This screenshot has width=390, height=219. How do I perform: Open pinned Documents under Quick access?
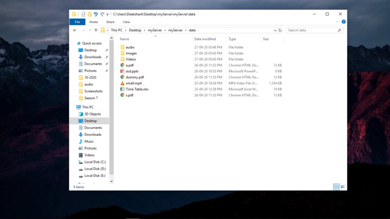(x=93, y=64)
